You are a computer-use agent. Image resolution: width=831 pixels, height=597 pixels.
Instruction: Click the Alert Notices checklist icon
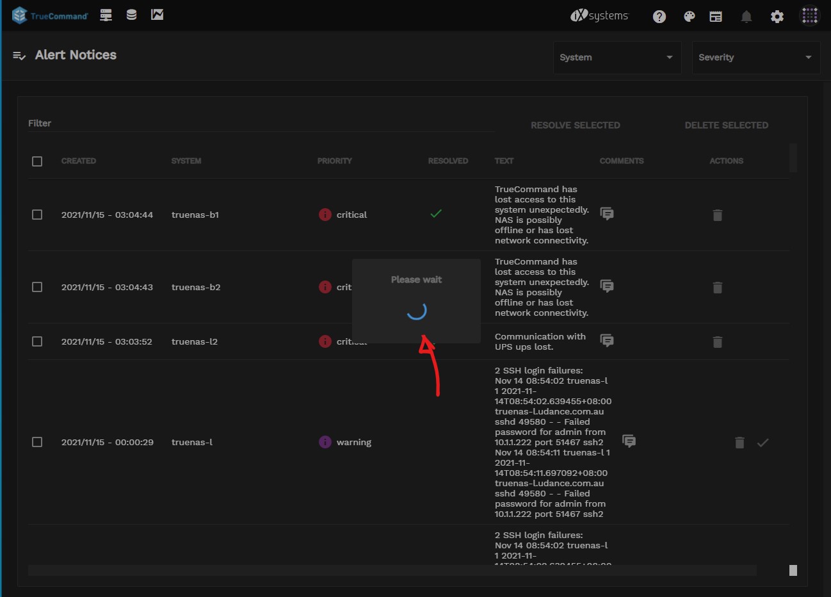pyautogui.click(x=19, y=56)
